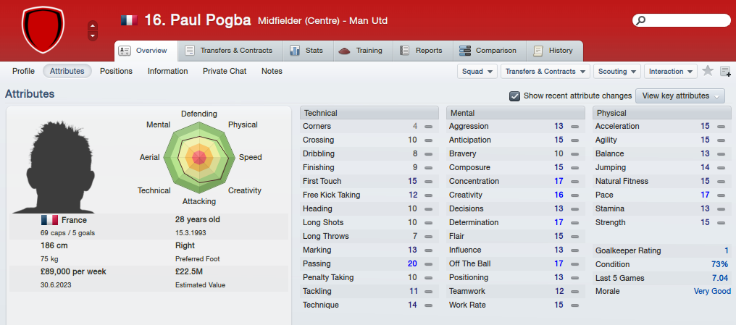736x325 pixels.
Task: Click the magnifier icon in search box
Action: 640,20
